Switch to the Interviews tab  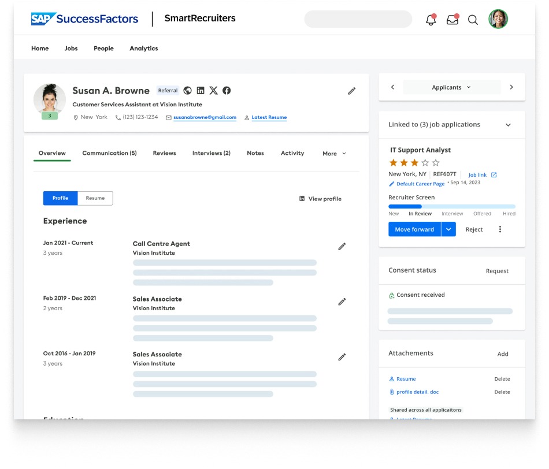click(x=211, y=153)
